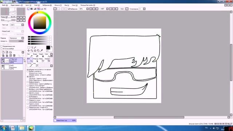Select the Select Pen tool
The width and height of the screenshot is (233, 131).
pyautogui.click(x=42, y=60)
